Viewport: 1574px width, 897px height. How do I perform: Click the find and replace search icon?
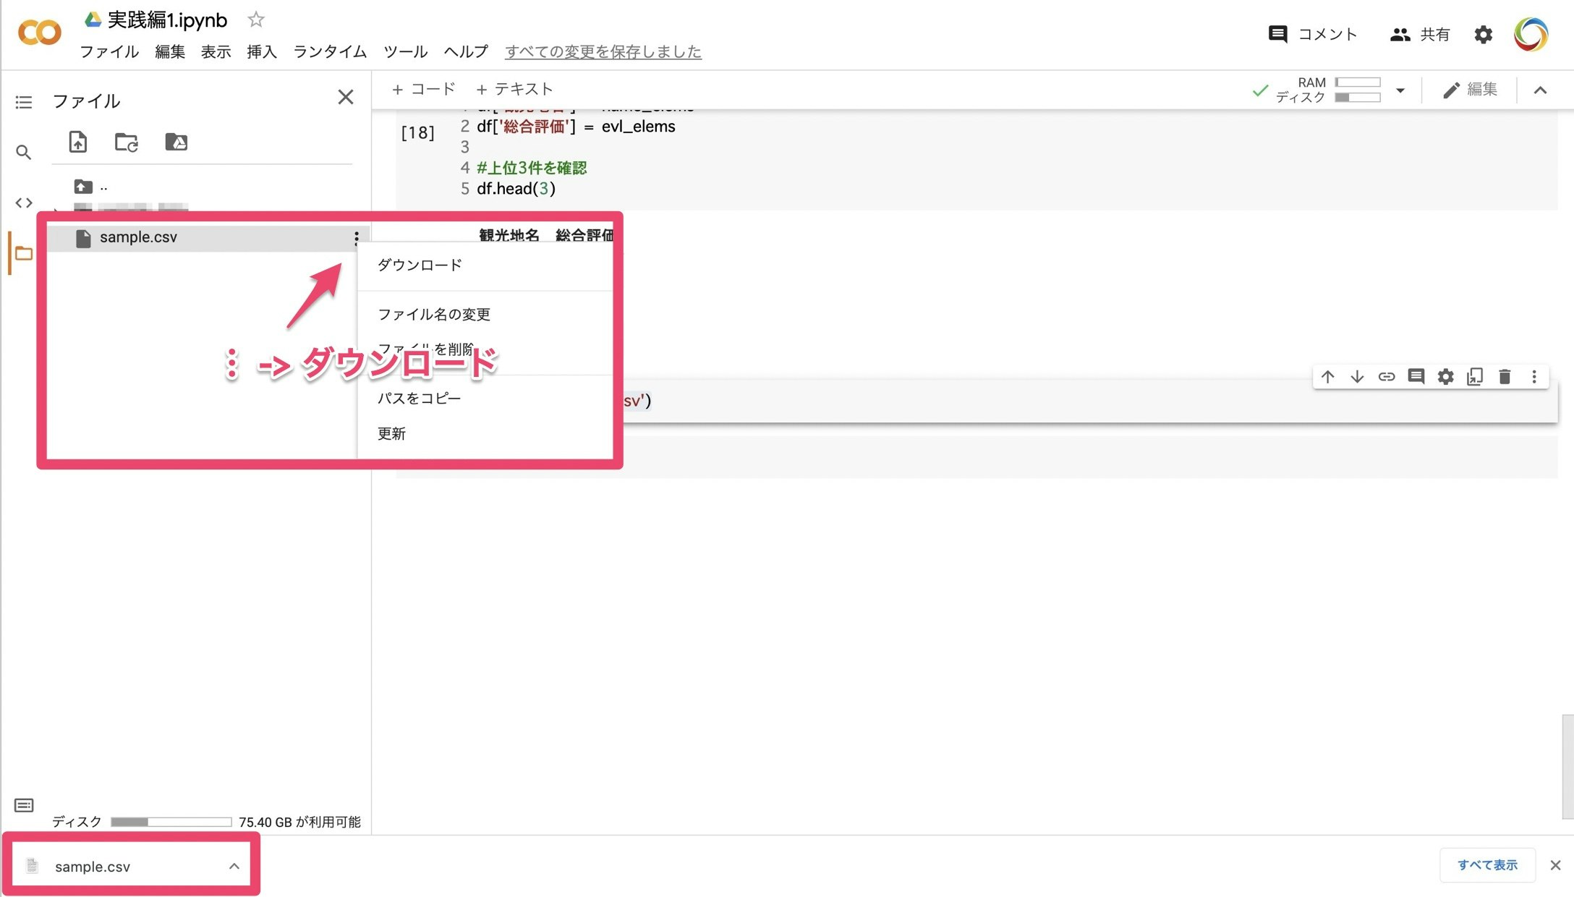pos(23,152)
